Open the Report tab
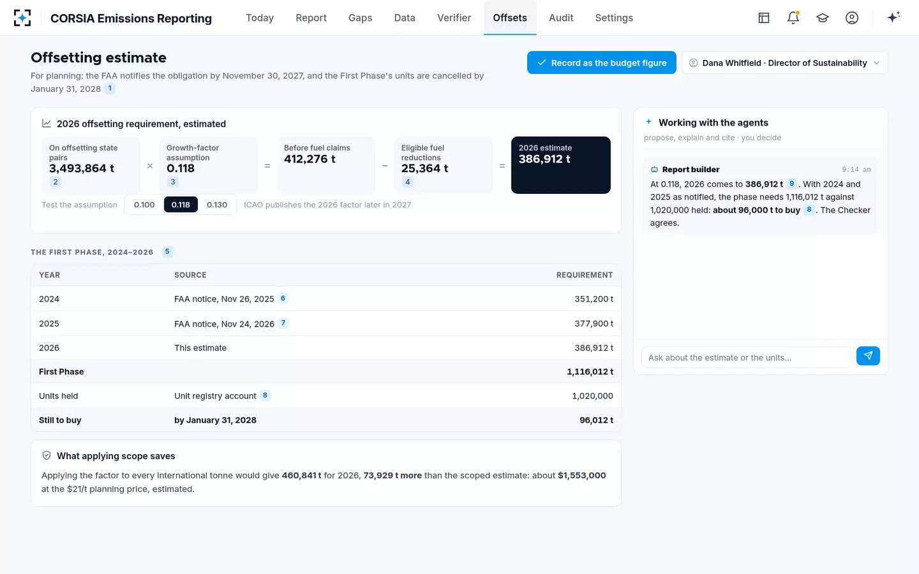 [x=311, y=18]
